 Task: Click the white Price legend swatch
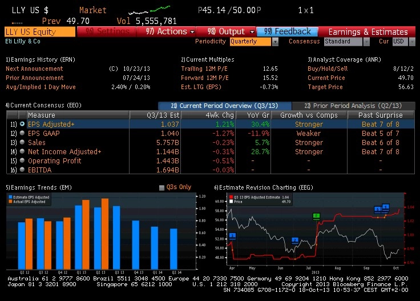231,202
